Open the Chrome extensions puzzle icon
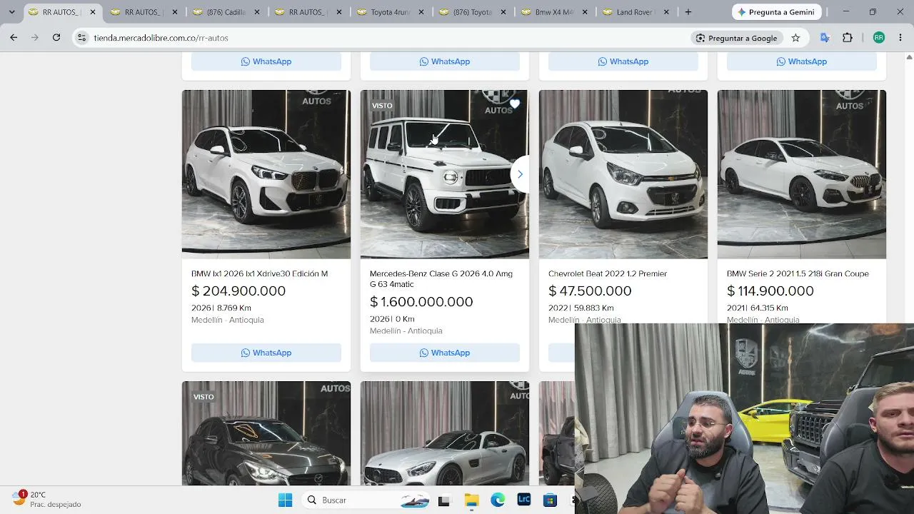The image size is (914, 514). click(848, 38)
